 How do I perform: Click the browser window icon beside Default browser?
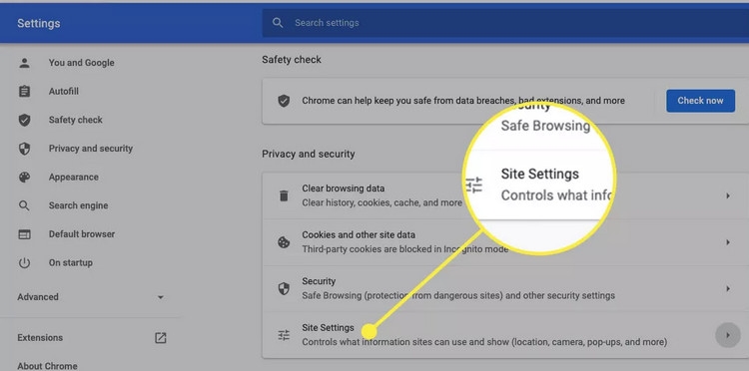(24, 234)
